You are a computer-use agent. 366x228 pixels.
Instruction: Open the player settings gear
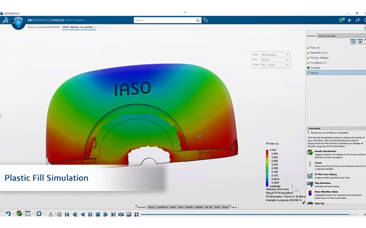click(59, 214)
